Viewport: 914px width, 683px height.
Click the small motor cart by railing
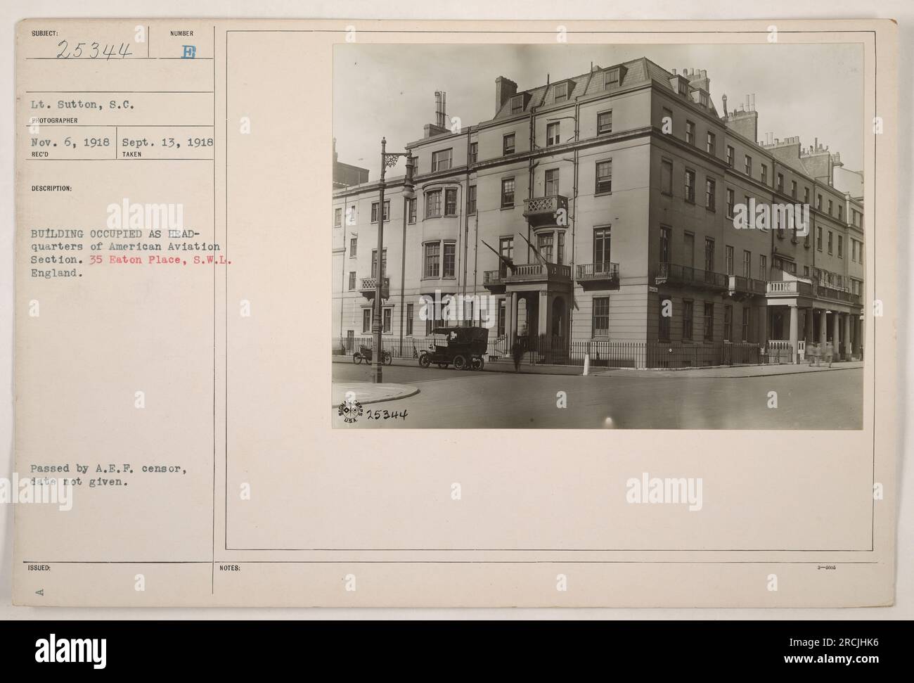(x=371, y=354)
